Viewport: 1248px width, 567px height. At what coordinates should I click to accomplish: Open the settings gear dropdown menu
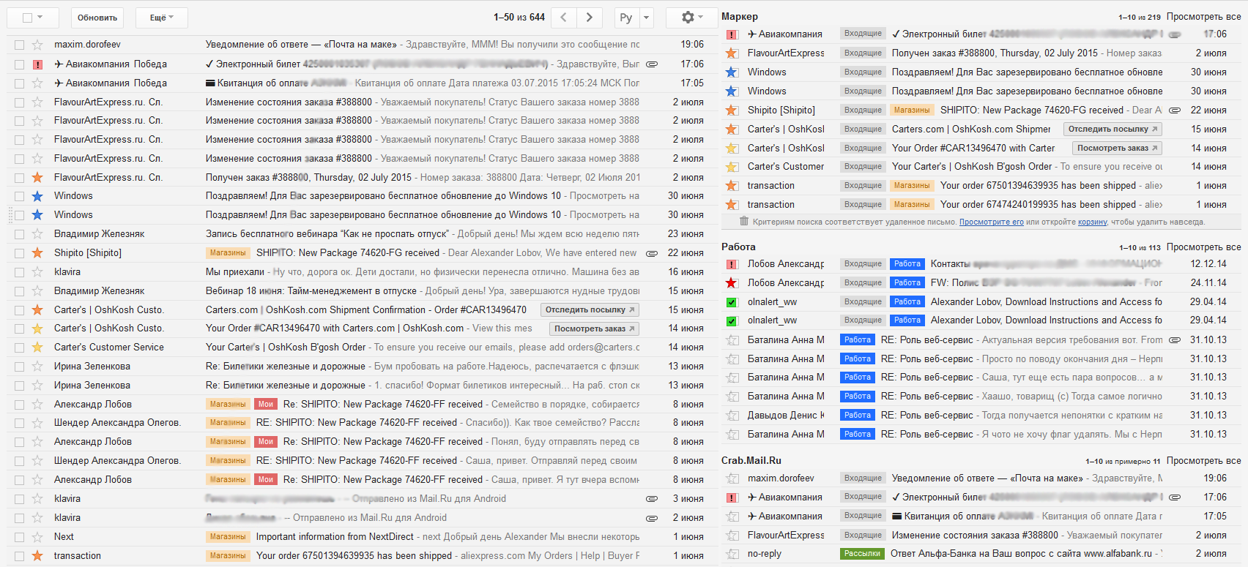tap(691, 17)
